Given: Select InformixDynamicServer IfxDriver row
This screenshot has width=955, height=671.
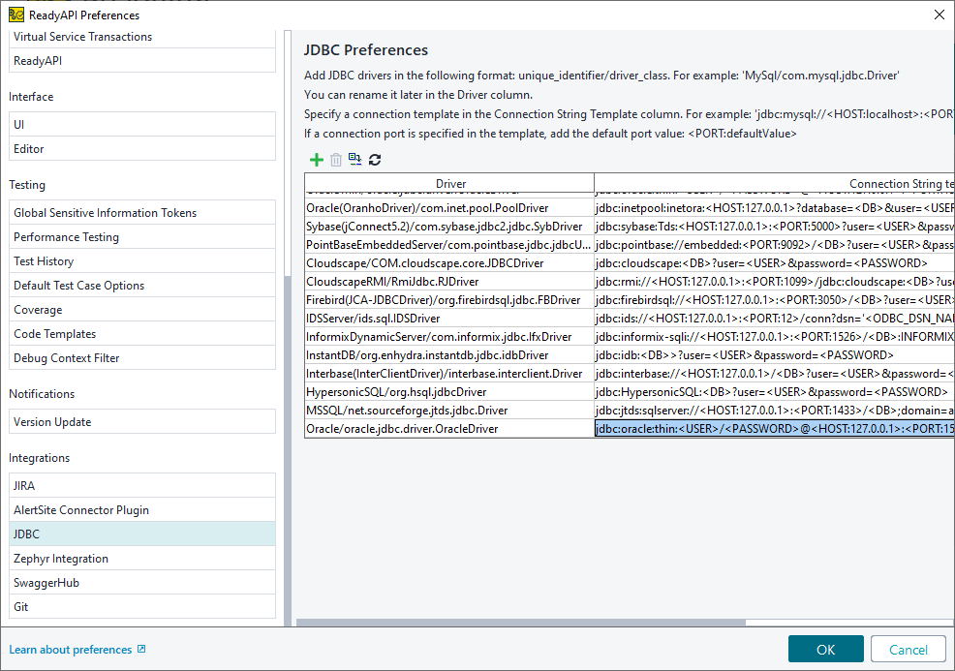Looking at the screenshot, I should tap(449, 337).
